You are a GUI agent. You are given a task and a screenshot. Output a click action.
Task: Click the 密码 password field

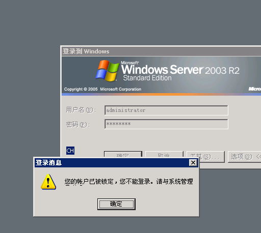(x=166, y=124)
